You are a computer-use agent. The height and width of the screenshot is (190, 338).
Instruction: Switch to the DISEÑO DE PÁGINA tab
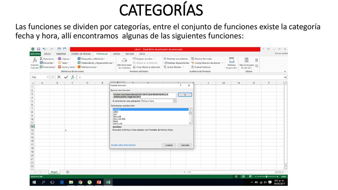click(81, 54)
